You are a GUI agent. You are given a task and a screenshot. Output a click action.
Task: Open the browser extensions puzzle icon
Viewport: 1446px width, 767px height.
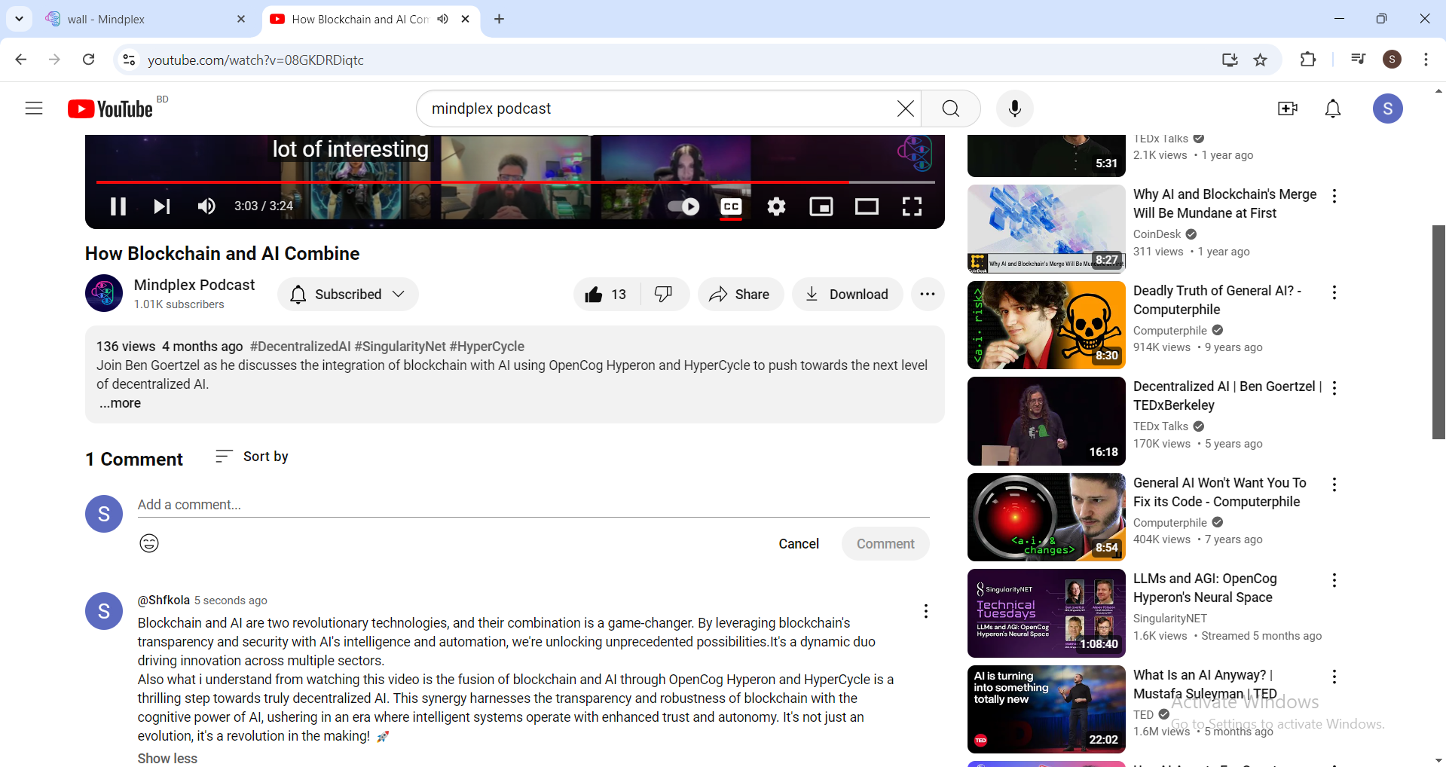point(1308,60)
